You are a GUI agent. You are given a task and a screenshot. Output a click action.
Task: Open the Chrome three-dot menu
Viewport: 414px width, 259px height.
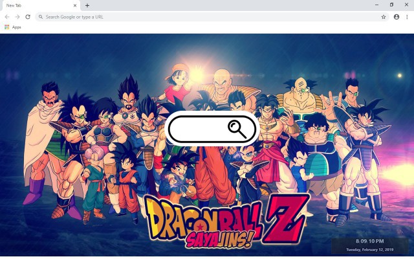407,17
